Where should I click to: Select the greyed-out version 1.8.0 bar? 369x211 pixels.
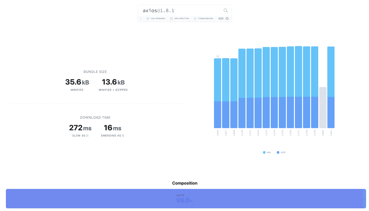coord(323,107)
